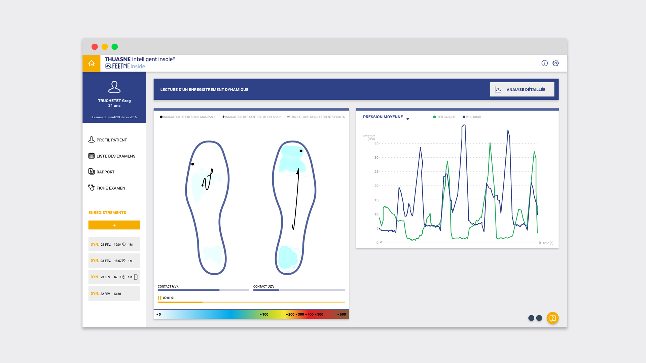This screenshot has height=363, width=646.
Task: Click the smartphone icon on the 16:07 recording
Action: tap(136, 277)
